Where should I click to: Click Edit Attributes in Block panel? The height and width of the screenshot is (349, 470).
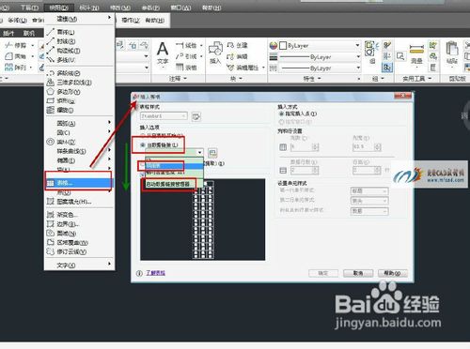click(243, 68)
